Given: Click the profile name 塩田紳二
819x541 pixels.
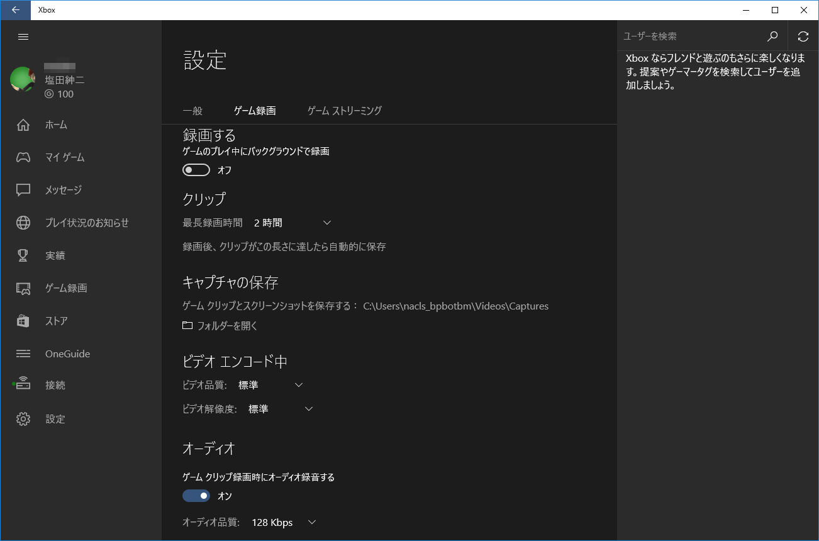Looking at the screenshot, I should pos(65,81).
